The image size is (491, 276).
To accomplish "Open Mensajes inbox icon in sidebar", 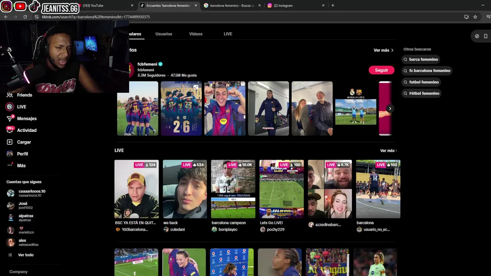I will pos(10,118).
